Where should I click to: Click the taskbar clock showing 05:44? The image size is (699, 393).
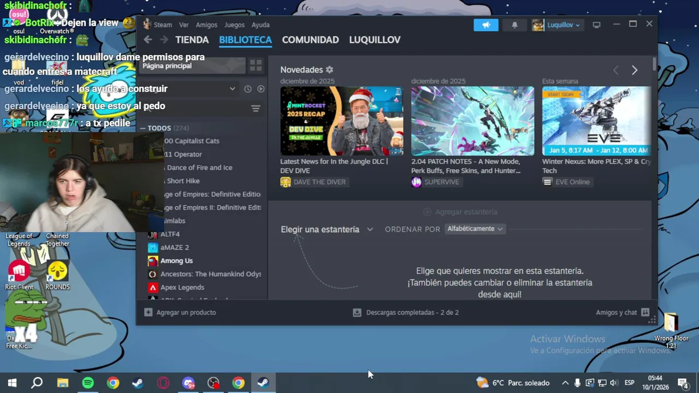click(655, 383)
